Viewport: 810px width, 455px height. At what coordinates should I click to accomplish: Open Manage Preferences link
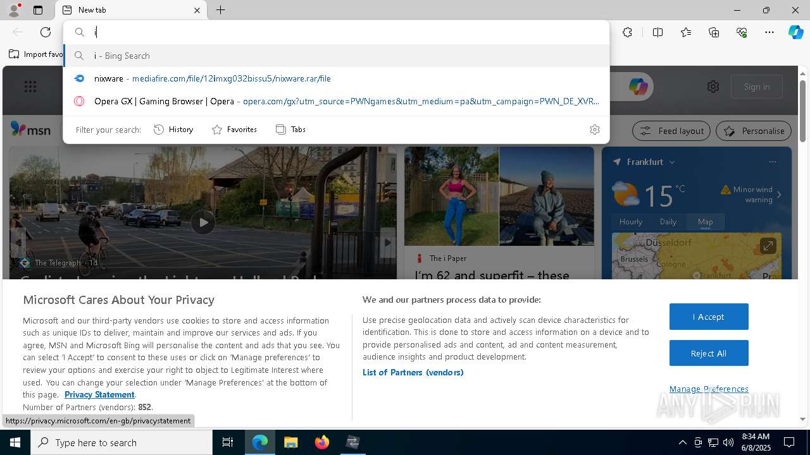tap(709, 389)
